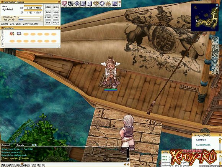
Task: Close the Inventario window
Action: [x=59, y=28]
